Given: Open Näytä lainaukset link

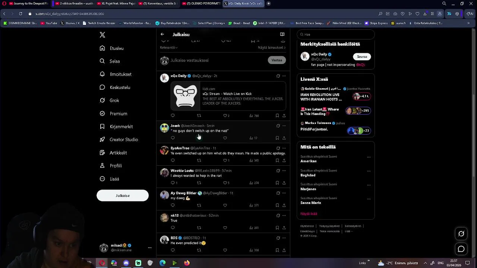Looking at the screenshot, I should pyautogui.click(x=272, y=48).
